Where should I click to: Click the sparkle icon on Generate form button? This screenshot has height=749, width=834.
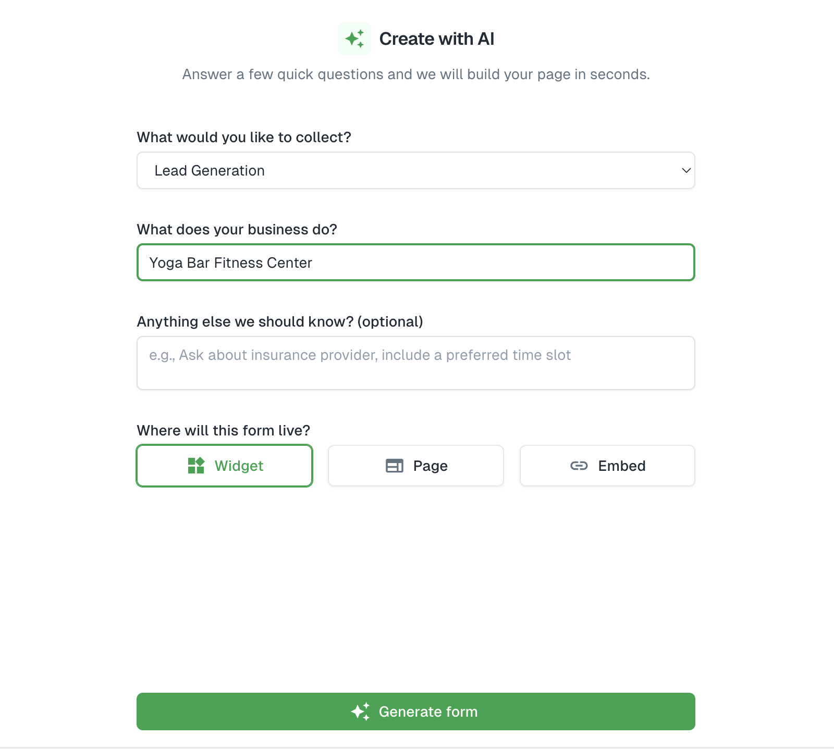[359, 711]
